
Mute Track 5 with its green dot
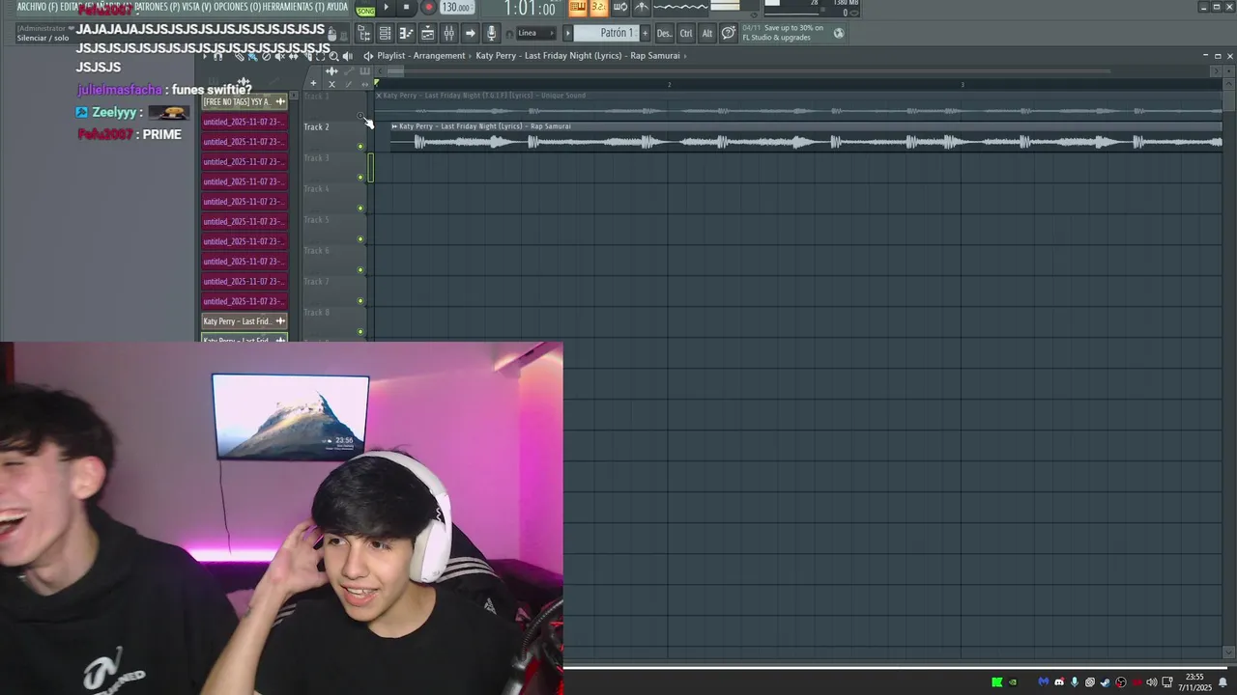(360, 239)
